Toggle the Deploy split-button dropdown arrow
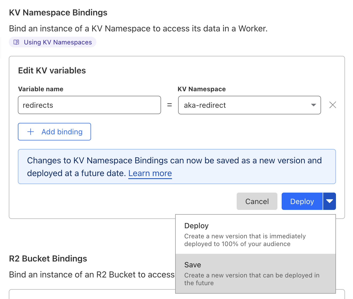Screen dimensions: 353x299 coord(330,201)
